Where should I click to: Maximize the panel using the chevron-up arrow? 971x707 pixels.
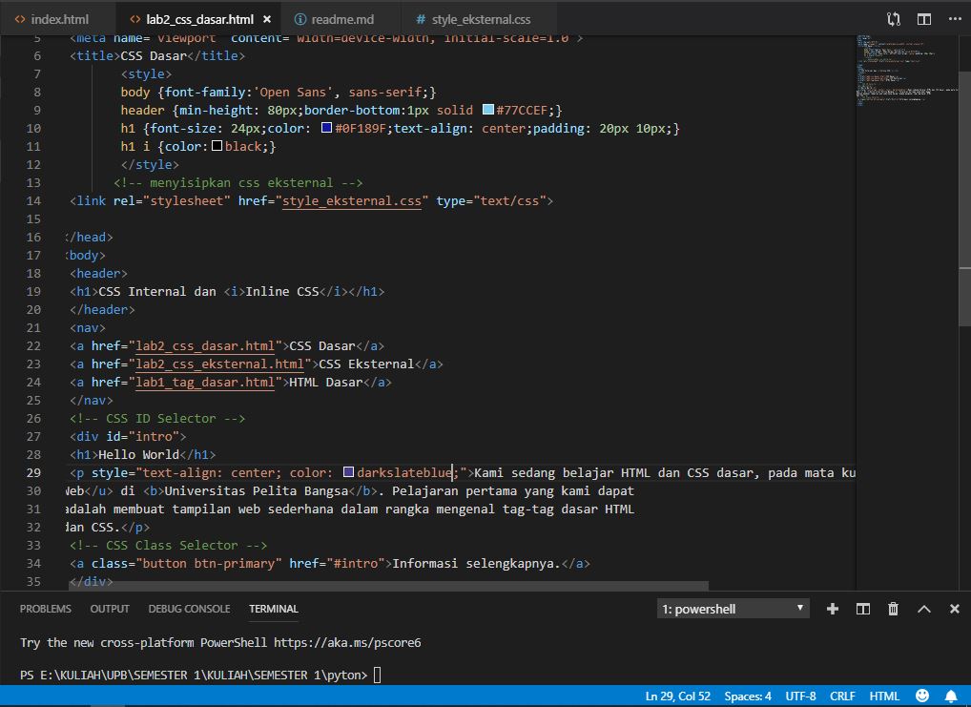click(x=922, y=608)
